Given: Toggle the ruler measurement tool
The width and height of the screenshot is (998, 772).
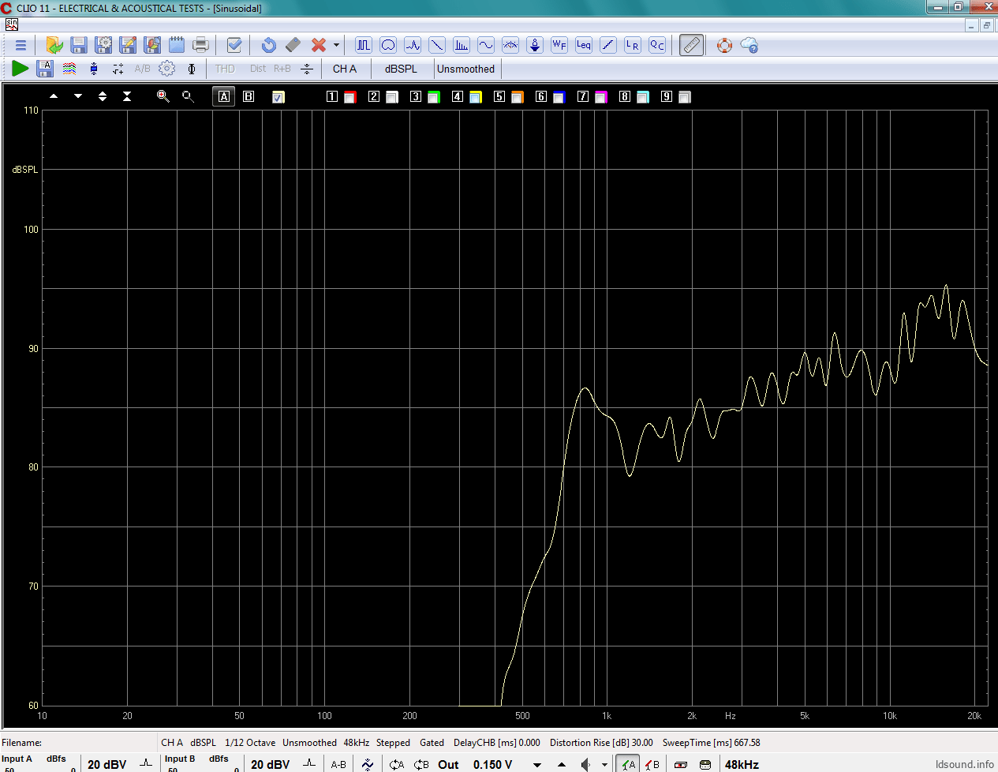Looking at the screenshot, I should 691,45.
